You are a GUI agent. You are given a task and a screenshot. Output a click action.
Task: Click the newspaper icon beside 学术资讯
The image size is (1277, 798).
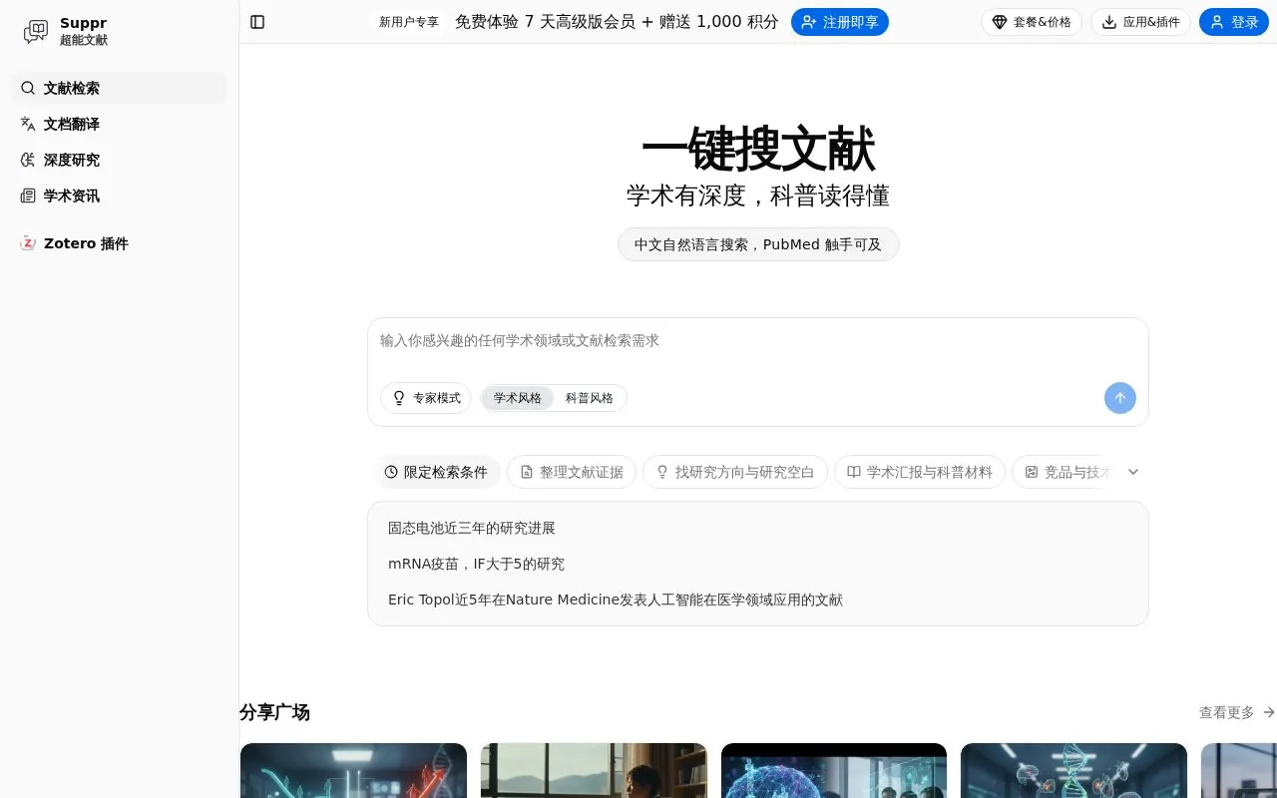28,196
